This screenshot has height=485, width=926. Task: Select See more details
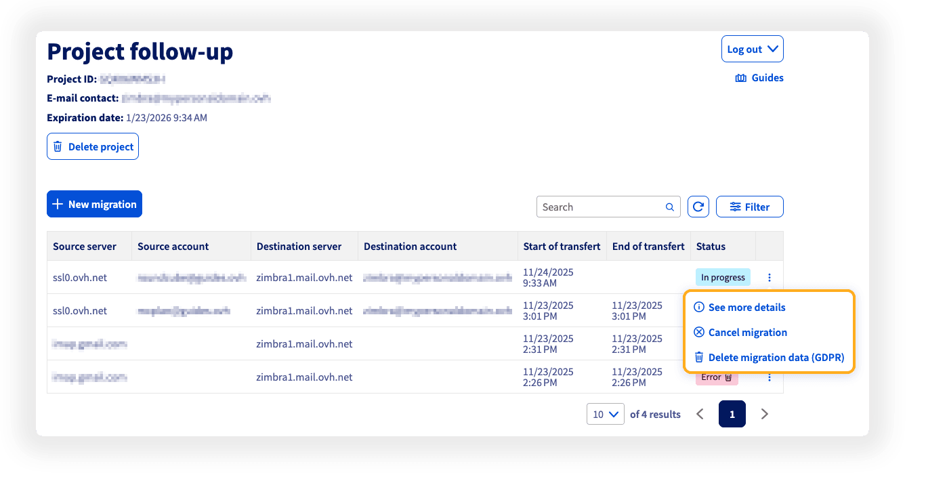click(x=740, y=308)
